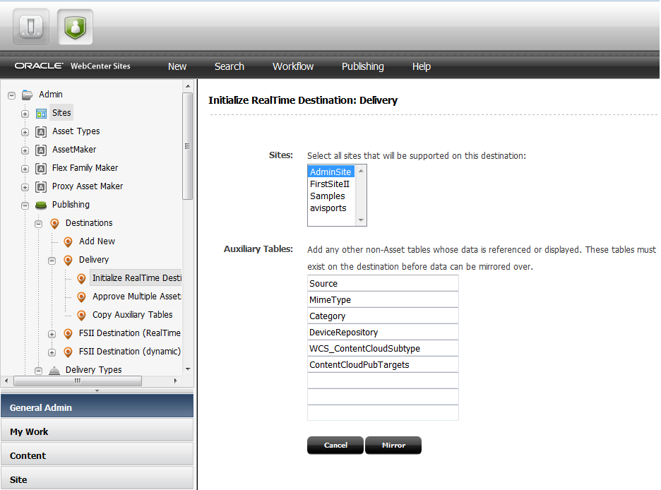The height and width of the screenshot is (490, 661).
Task: Open the Help menu
Action: point(421,66)
